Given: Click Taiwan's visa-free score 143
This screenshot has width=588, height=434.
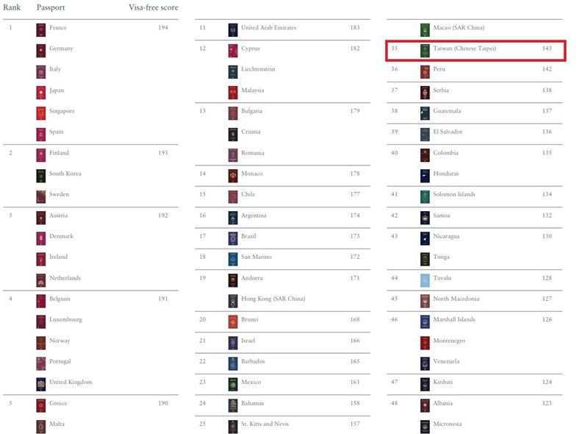Looking at the screenshot, I should (547, 48).
